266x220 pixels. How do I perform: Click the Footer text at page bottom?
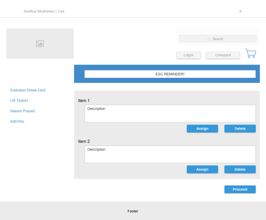133,211
